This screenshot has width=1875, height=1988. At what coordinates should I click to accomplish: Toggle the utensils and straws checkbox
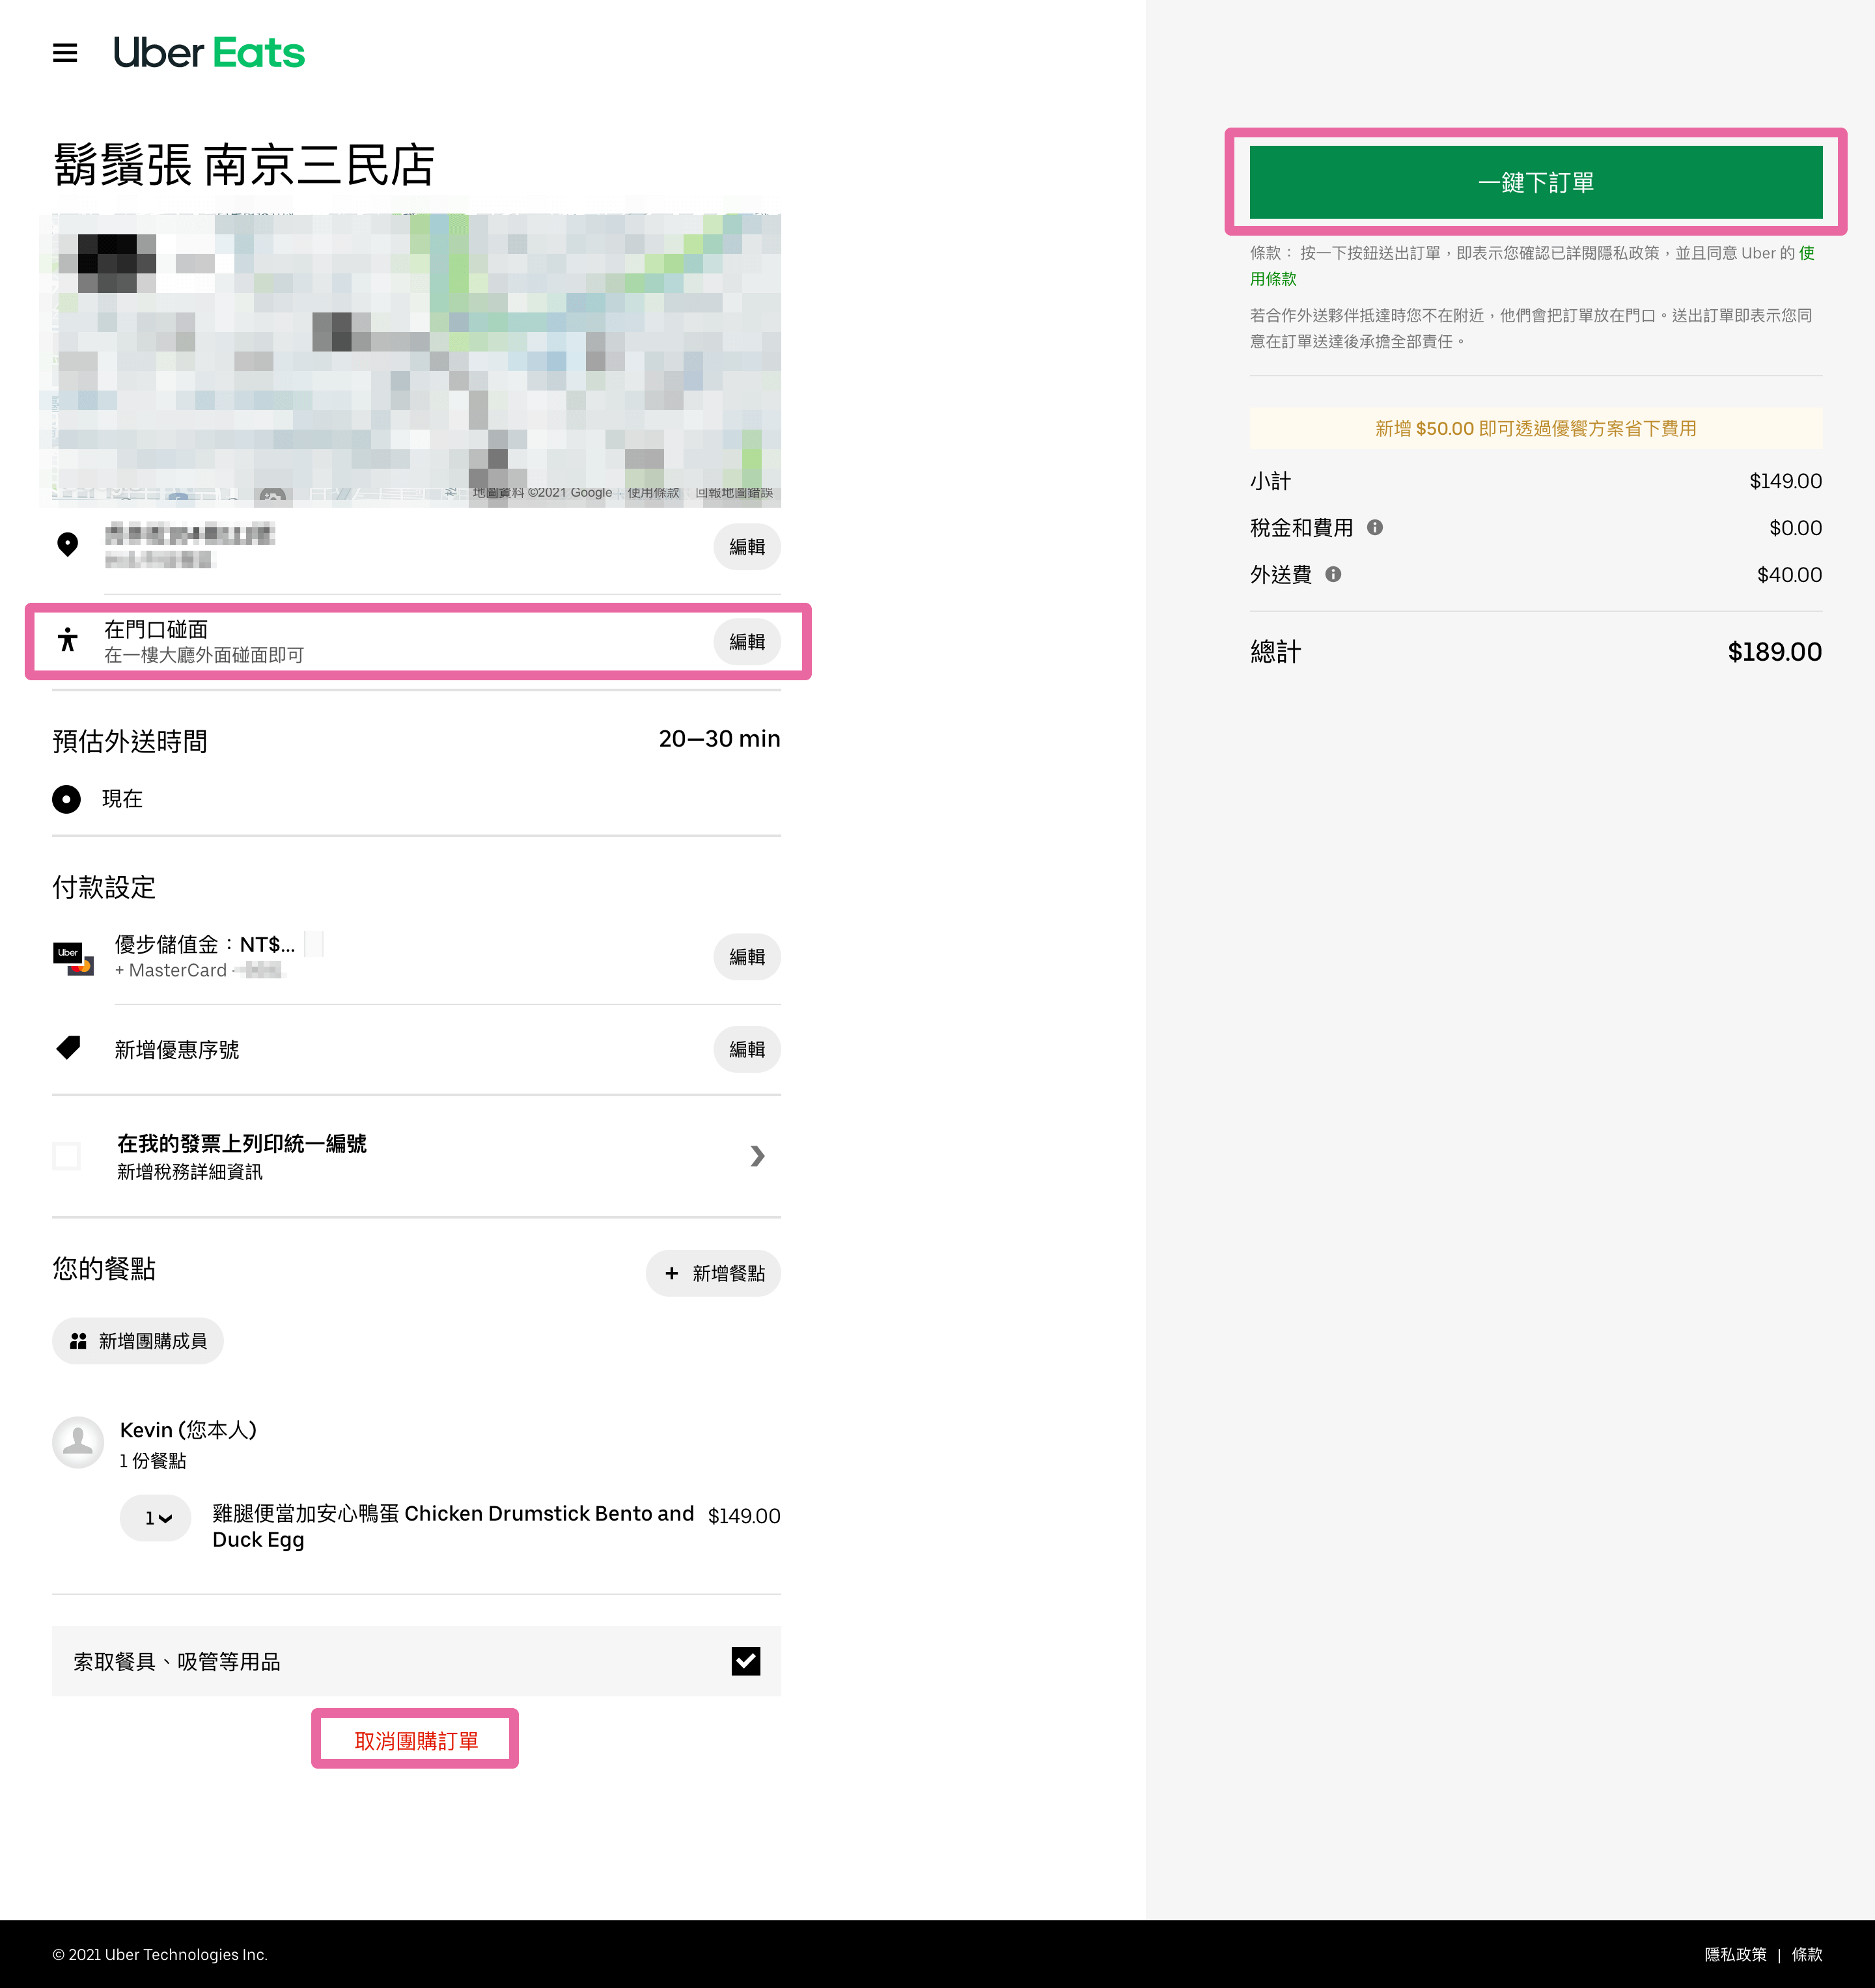pyautogui.click(x=746, y=1661)
